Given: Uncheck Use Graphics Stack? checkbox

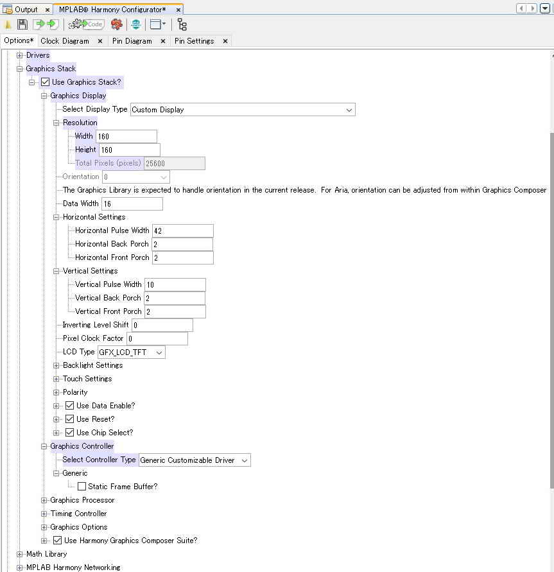Looking at the screenshot, I should click(x=45, y=82).
